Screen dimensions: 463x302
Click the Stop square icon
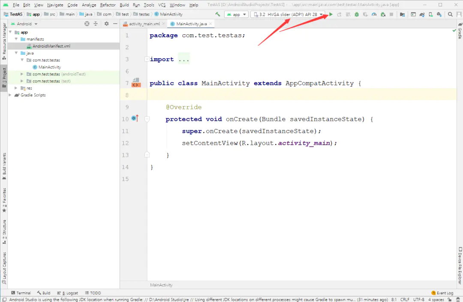click(391, 14)
